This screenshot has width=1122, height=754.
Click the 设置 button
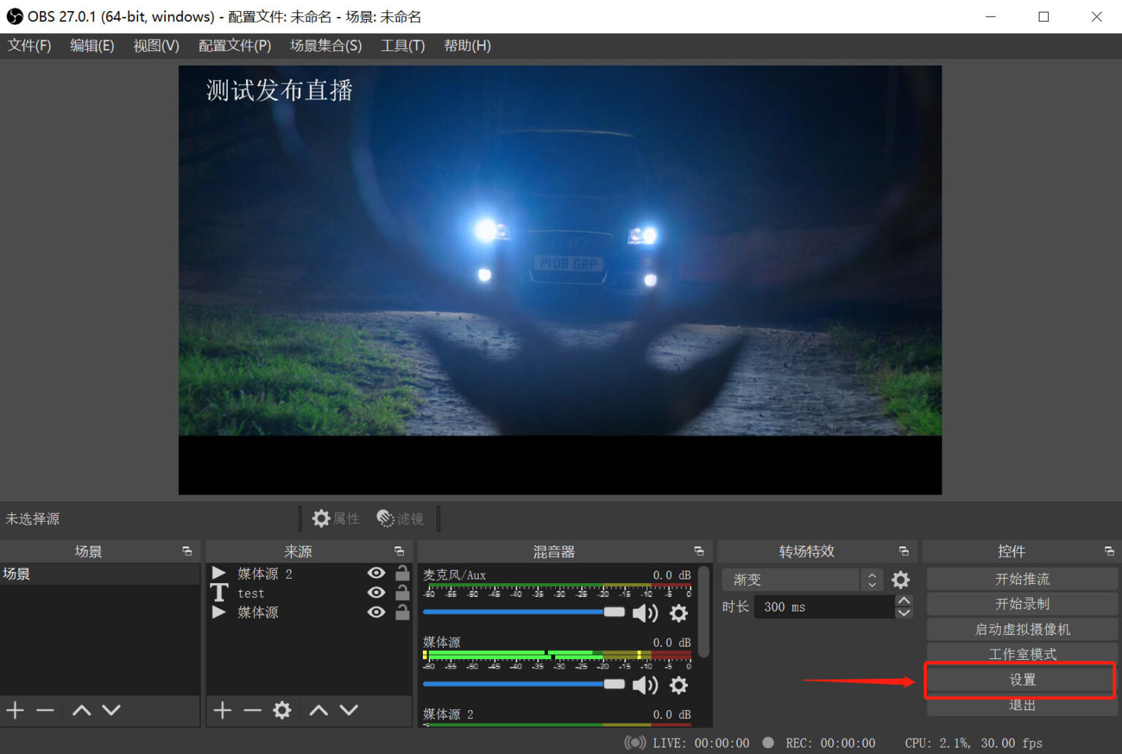click(1022, 679)
